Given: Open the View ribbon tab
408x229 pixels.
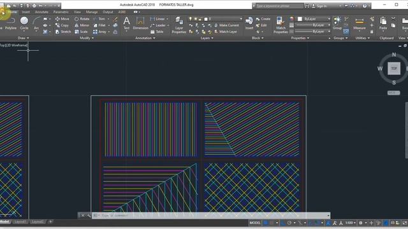Looking at the screenshot, I should click(x=77, y=12).
